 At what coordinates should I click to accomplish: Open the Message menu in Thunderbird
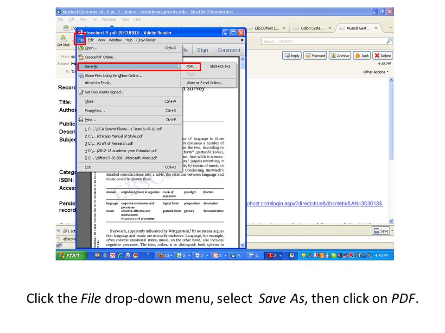click(108, 19)
